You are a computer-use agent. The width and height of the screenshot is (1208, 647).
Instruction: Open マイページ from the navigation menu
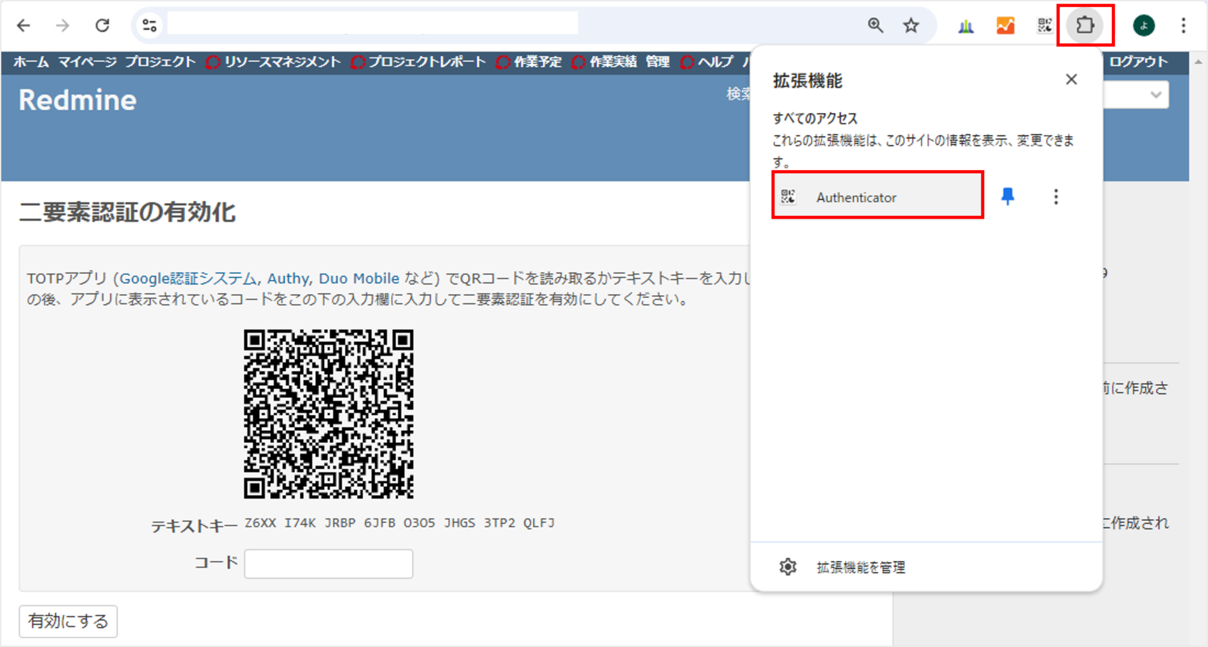pos(86,62)
